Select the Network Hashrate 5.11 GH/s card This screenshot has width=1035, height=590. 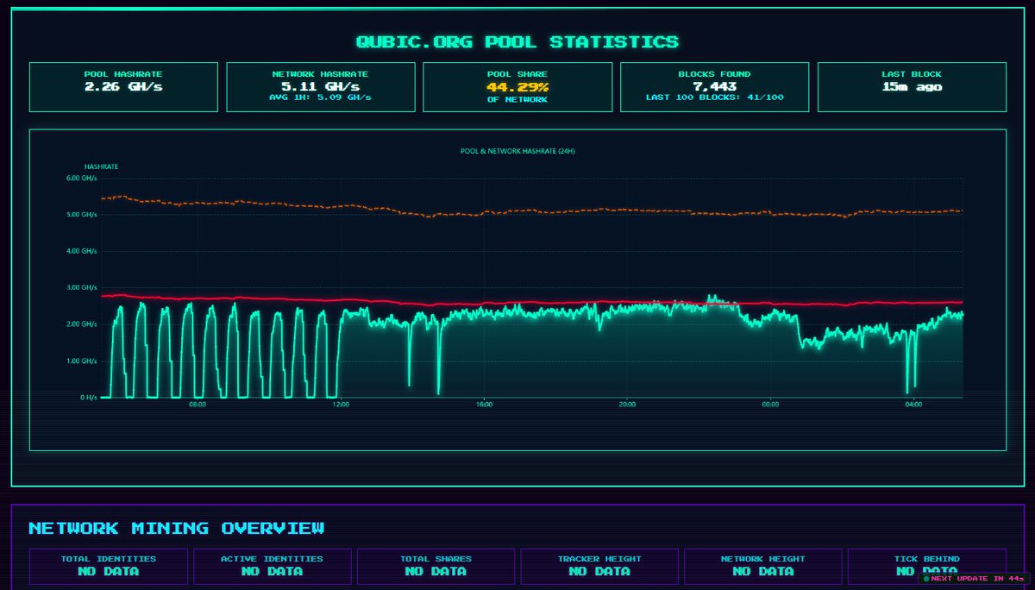[x=320, y=87]
